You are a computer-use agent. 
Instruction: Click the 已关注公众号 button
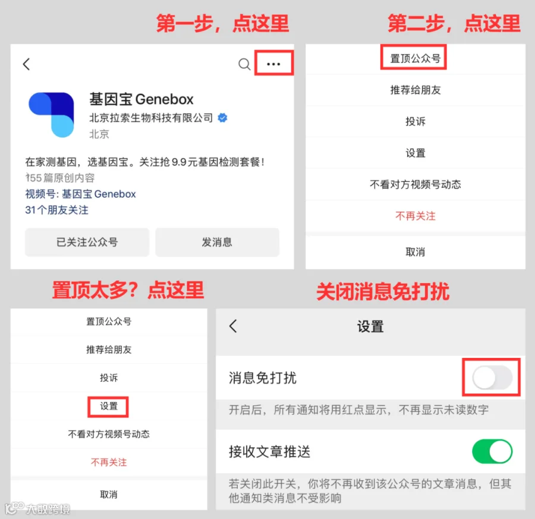[x=87, y=243]
